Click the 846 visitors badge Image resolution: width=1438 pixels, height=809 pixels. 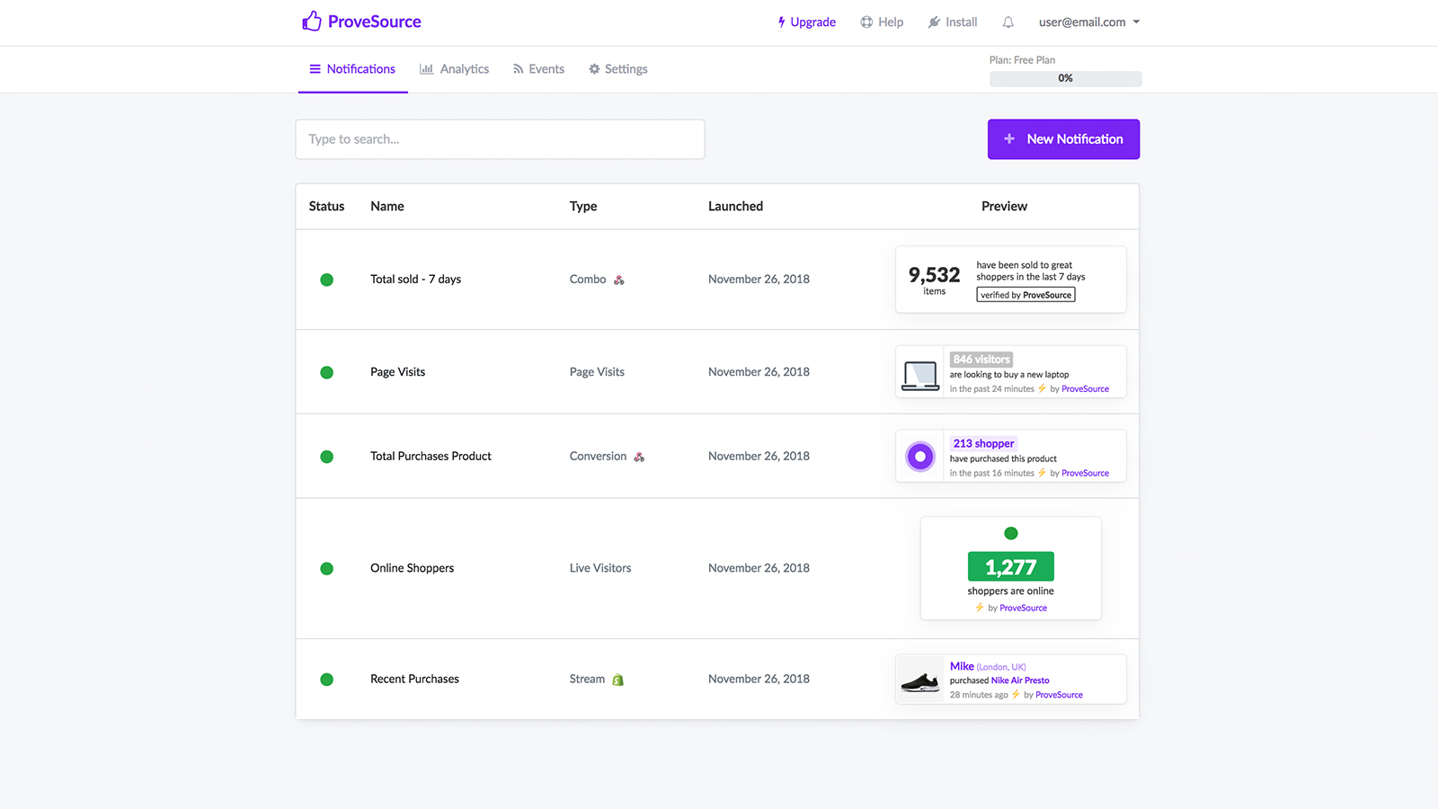pos(981,359)
